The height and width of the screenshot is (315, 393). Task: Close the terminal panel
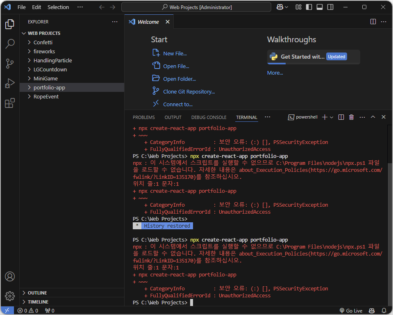384,117
